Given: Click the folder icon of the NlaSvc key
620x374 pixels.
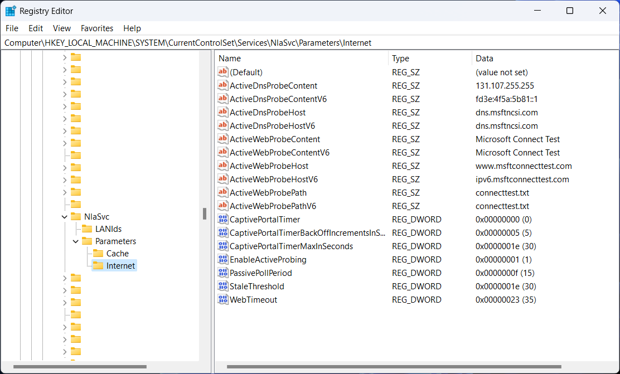Looking at the screenshot, I should point(76,216).
